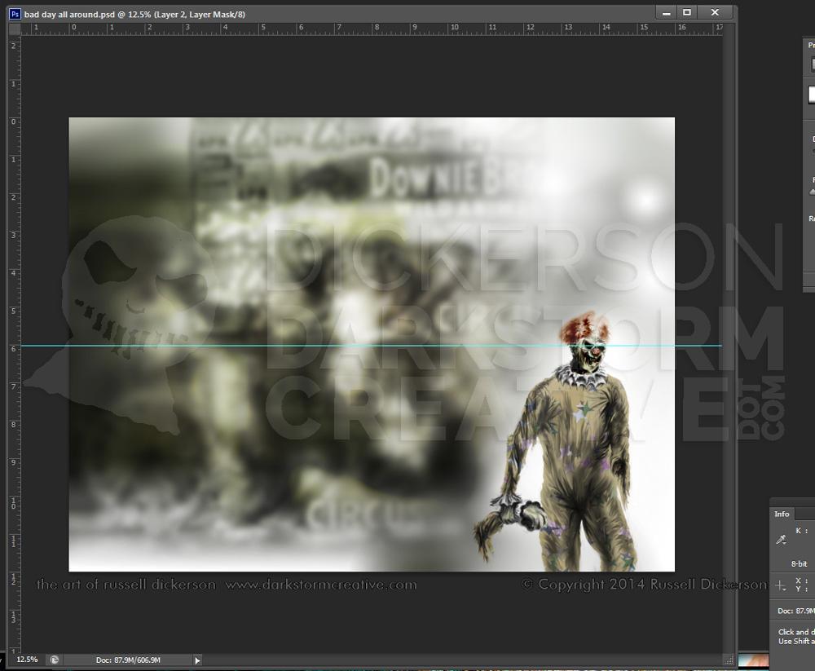Click the window resize grip in the status bar corner
Image resolution: width=815 pixels, height=671 pixels.
pos(729,660)
